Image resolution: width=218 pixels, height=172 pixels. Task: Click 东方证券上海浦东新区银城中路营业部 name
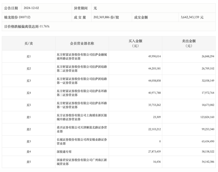(82, 117)
